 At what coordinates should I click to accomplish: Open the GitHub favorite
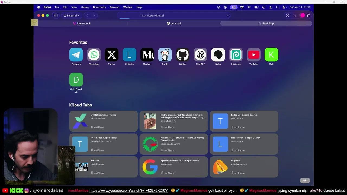click(x=182, y=55)
